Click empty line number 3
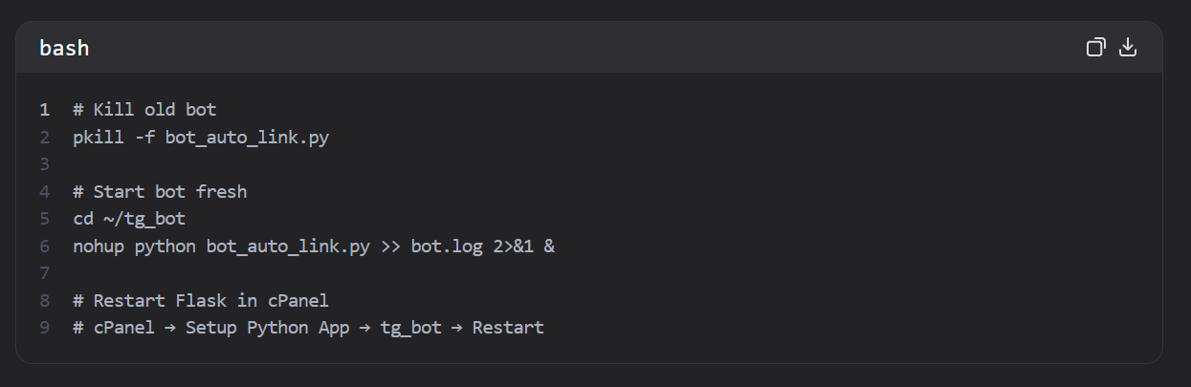Image resolution: width=1191 pixels, height=387 pixels. coord(44,164)
